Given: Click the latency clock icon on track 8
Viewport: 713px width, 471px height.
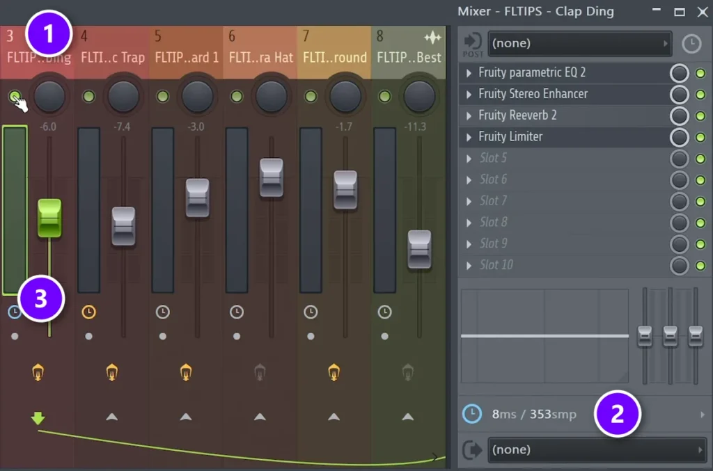Looking at the screenshot, I should tap(384, 312).
